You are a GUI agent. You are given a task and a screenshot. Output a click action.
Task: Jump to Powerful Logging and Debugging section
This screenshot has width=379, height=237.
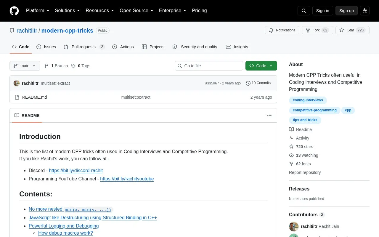pos(64,226)
